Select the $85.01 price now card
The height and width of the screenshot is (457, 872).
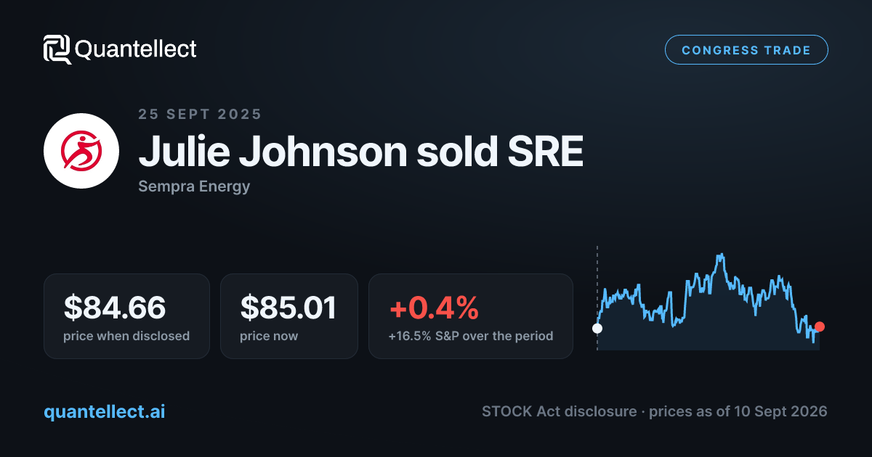pos(289,316)
